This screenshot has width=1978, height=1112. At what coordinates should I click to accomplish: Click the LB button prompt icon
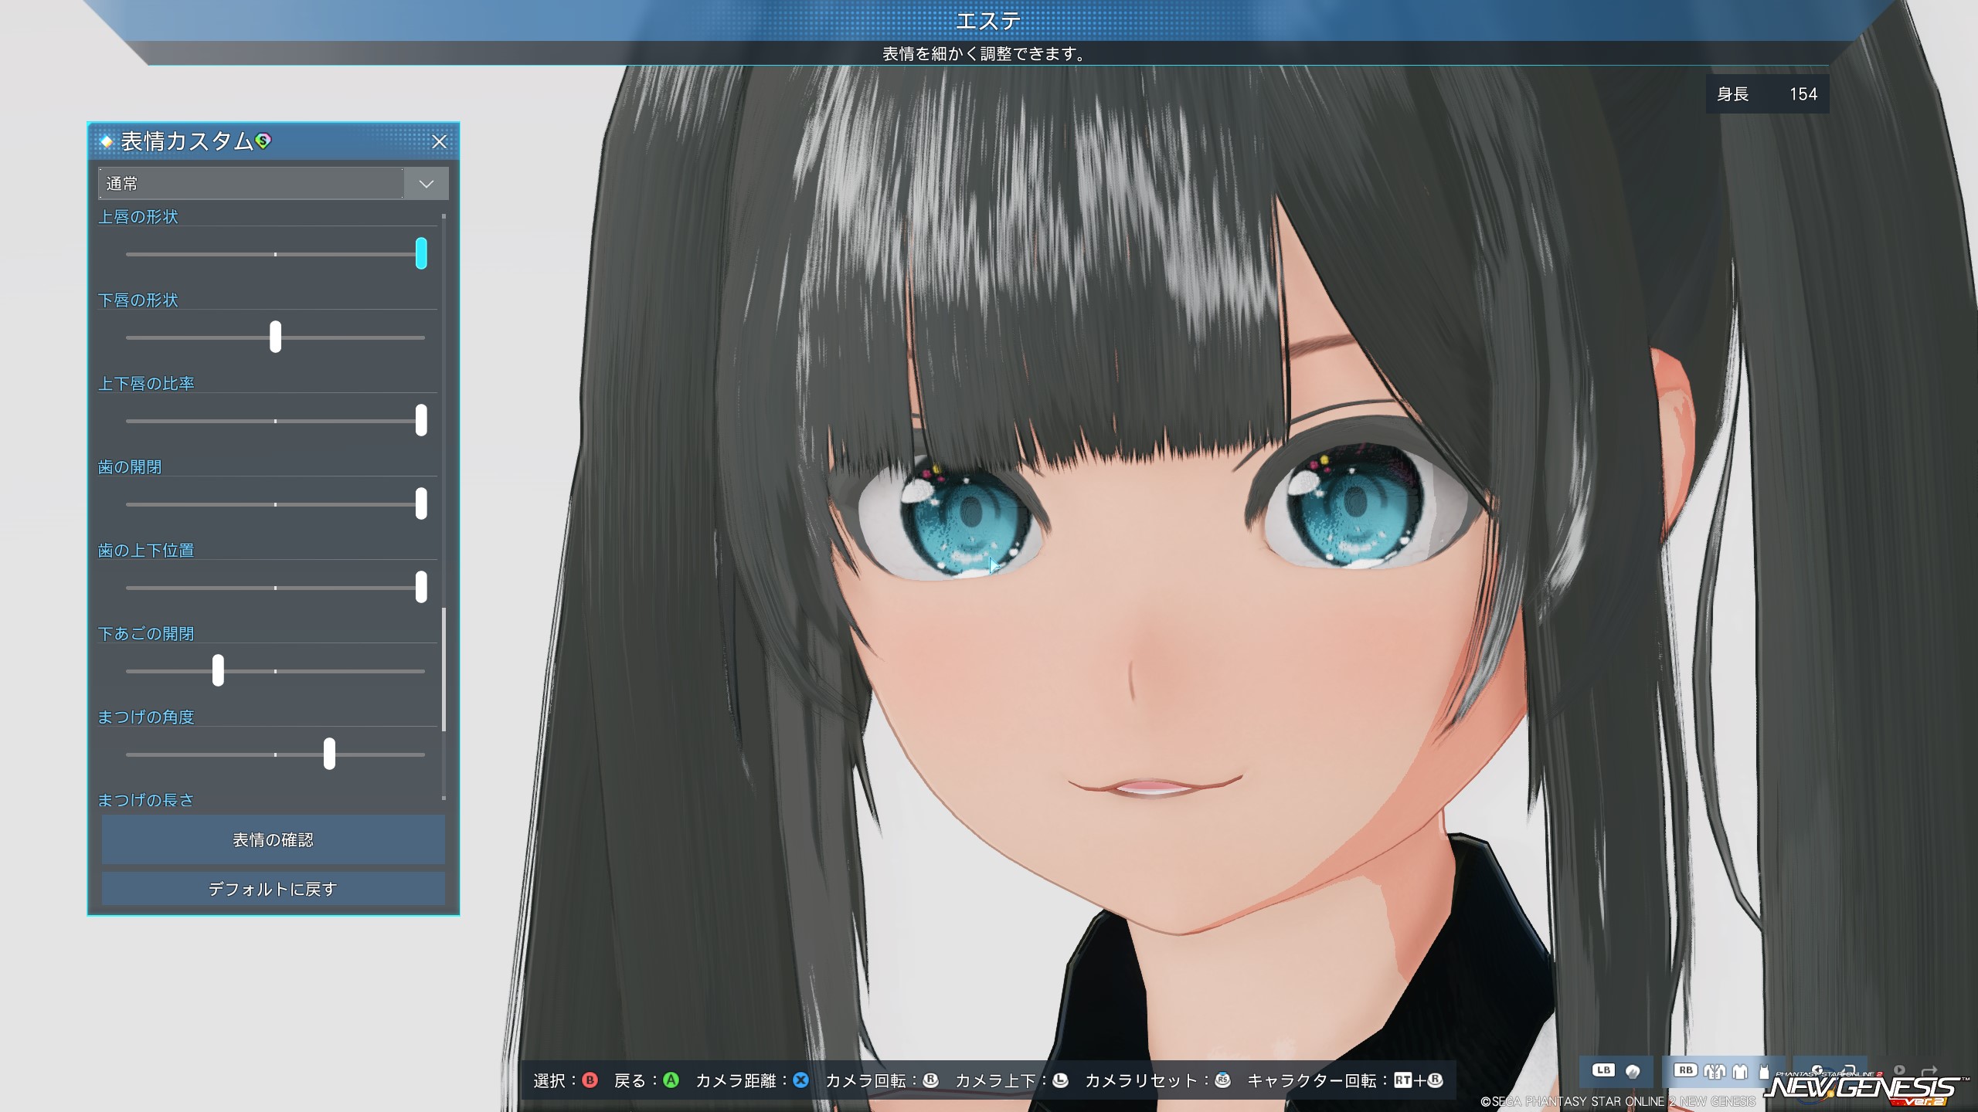click(1603, 1070)
